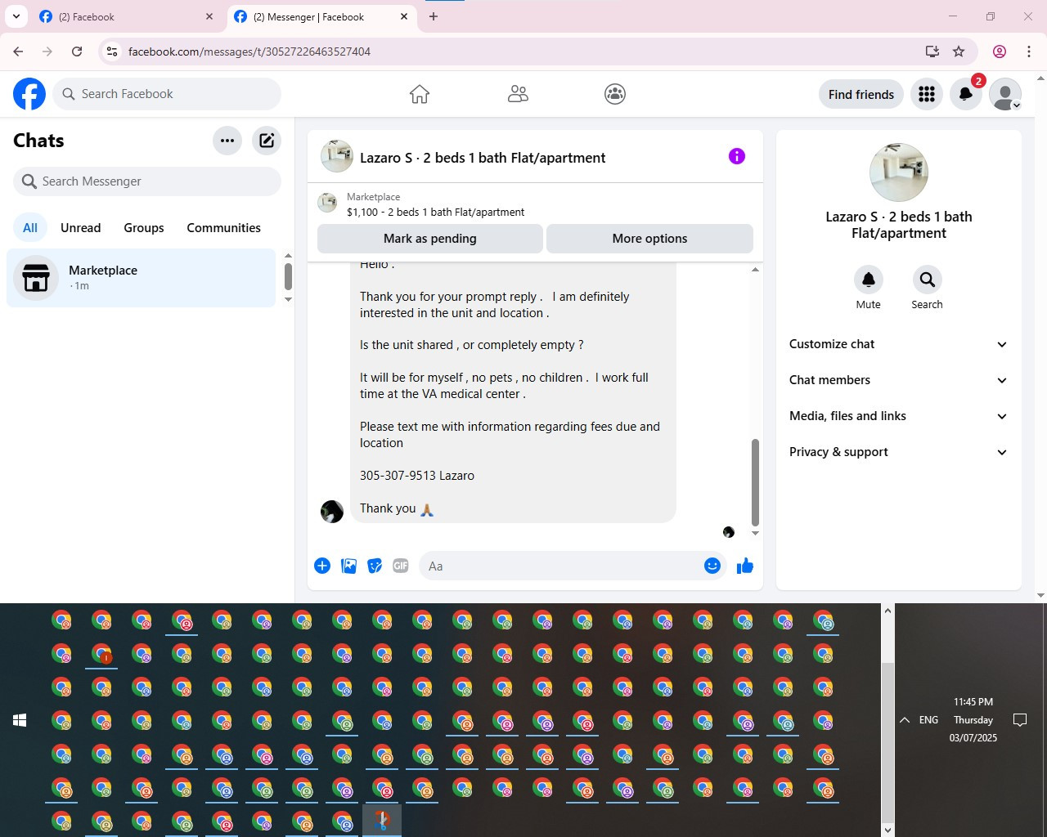Start a new message with compose icon
Viewport: 1047px width, 837px height.
[x=267, y=141]
